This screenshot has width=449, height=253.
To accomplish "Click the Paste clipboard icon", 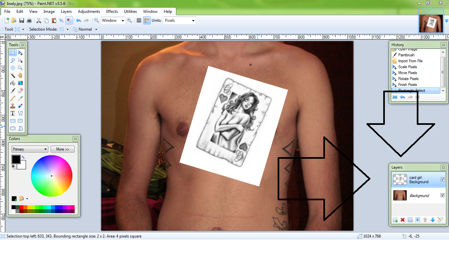I will click(x=54, y=20).
